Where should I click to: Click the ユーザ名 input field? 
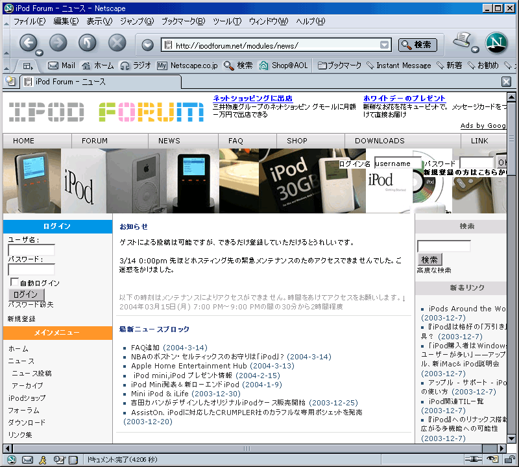pos(31,250)
